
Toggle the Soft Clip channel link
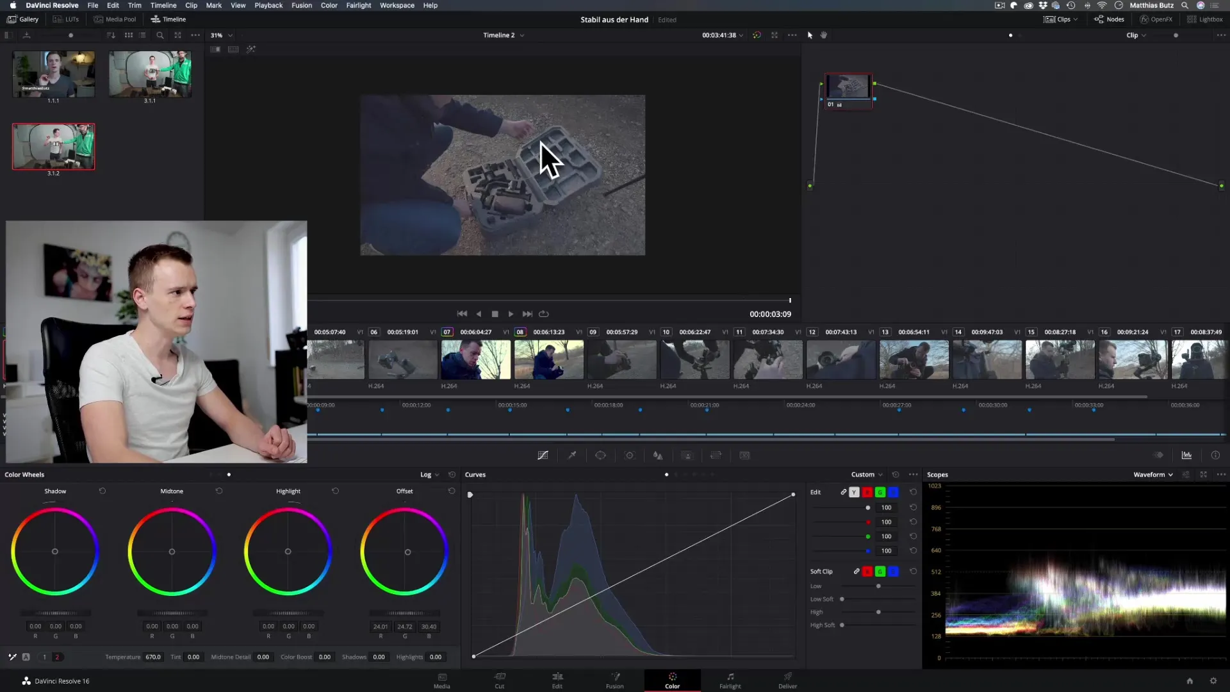(x=857, y=572)
